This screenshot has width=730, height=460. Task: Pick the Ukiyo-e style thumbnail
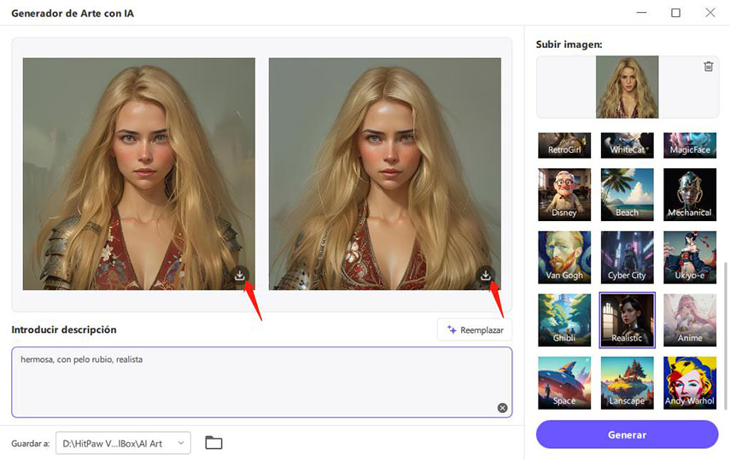coord(689,257)
